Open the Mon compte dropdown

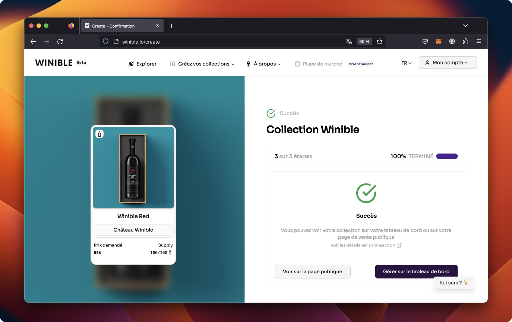click(448, 63)
